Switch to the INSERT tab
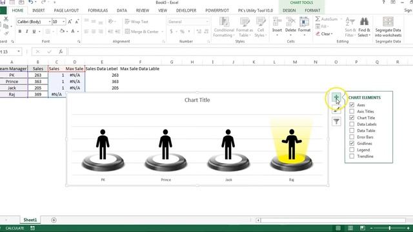413x232 pixels. tap(39, 10)
